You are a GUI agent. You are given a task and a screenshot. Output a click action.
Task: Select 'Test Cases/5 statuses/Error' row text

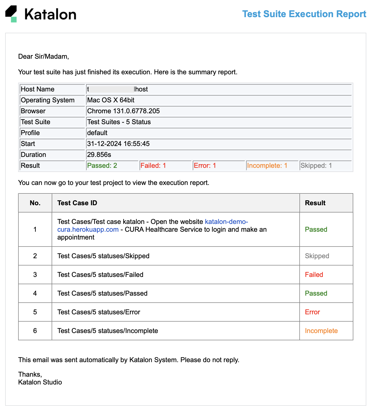pyautogui.click(x=99, y=312)
